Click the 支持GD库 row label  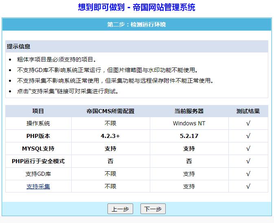point(38,174)
